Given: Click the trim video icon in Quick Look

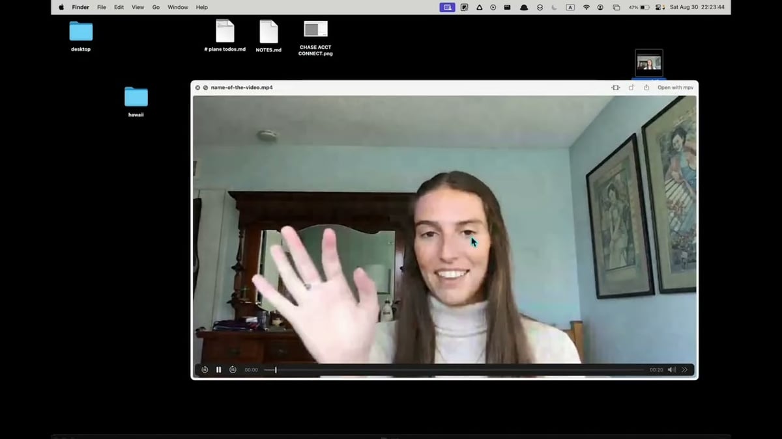Looking at the screenshot, I should click(x=616, y=87).
